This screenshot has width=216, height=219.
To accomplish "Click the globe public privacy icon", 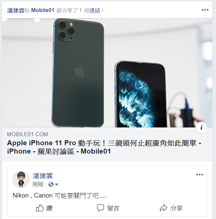I will pyautogui.click(x=51, y=184).
